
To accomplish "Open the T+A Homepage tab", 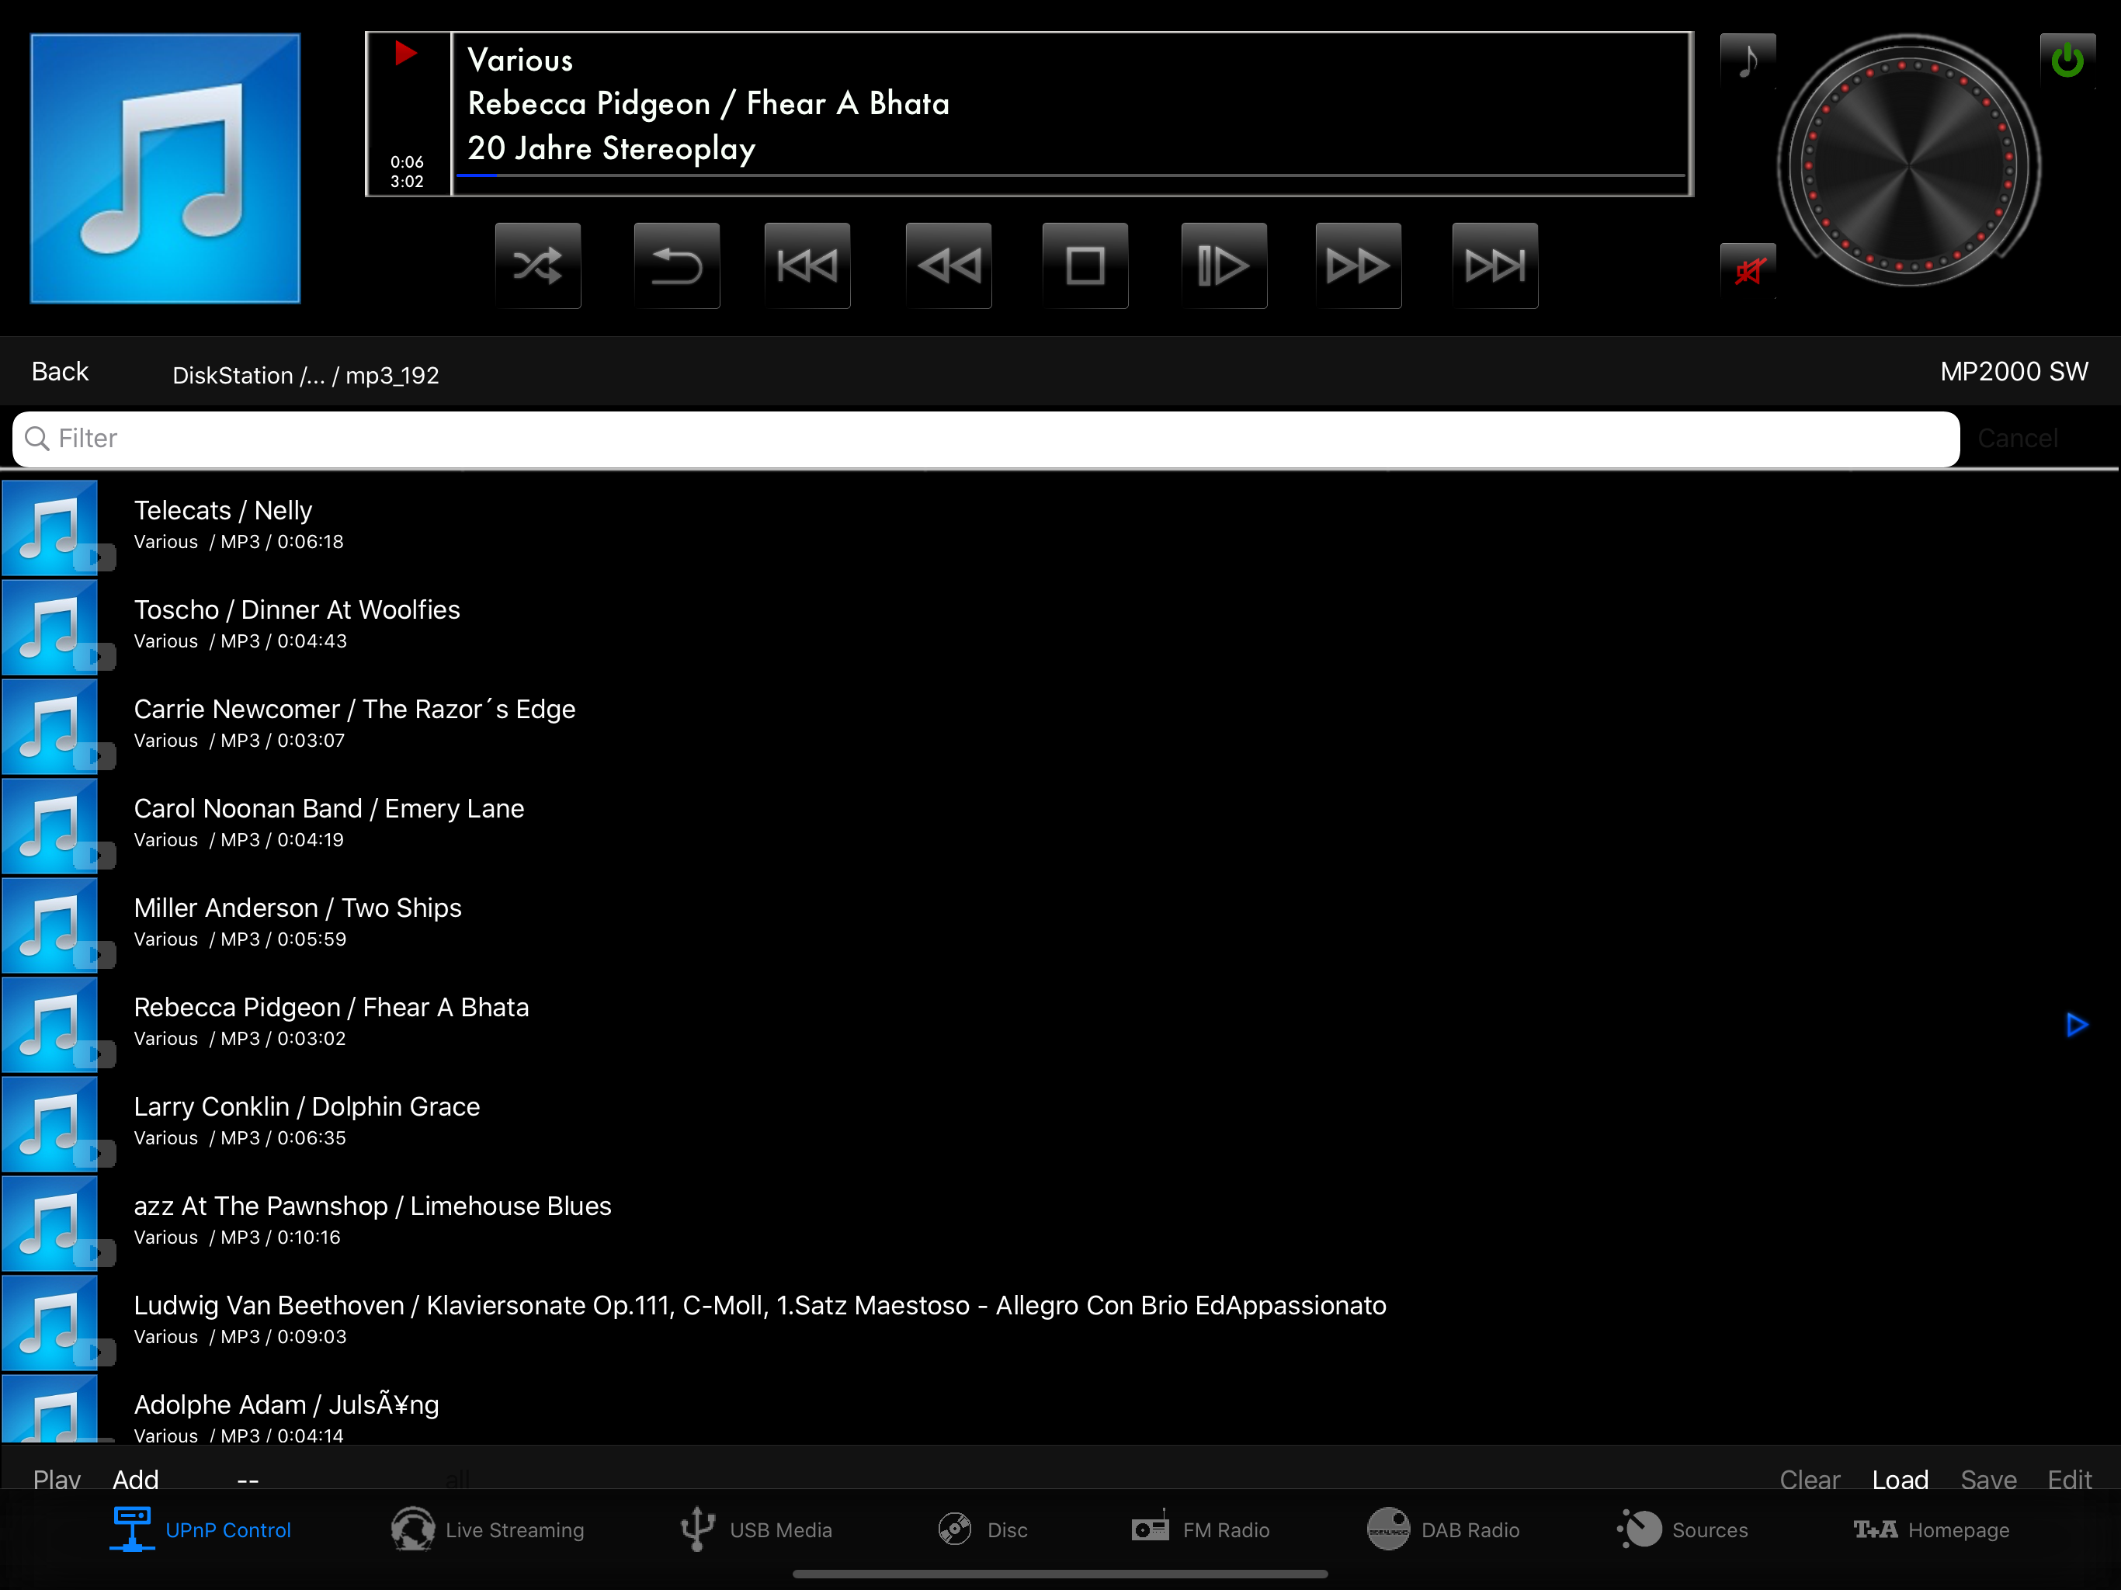I will pos(1931,1529).
